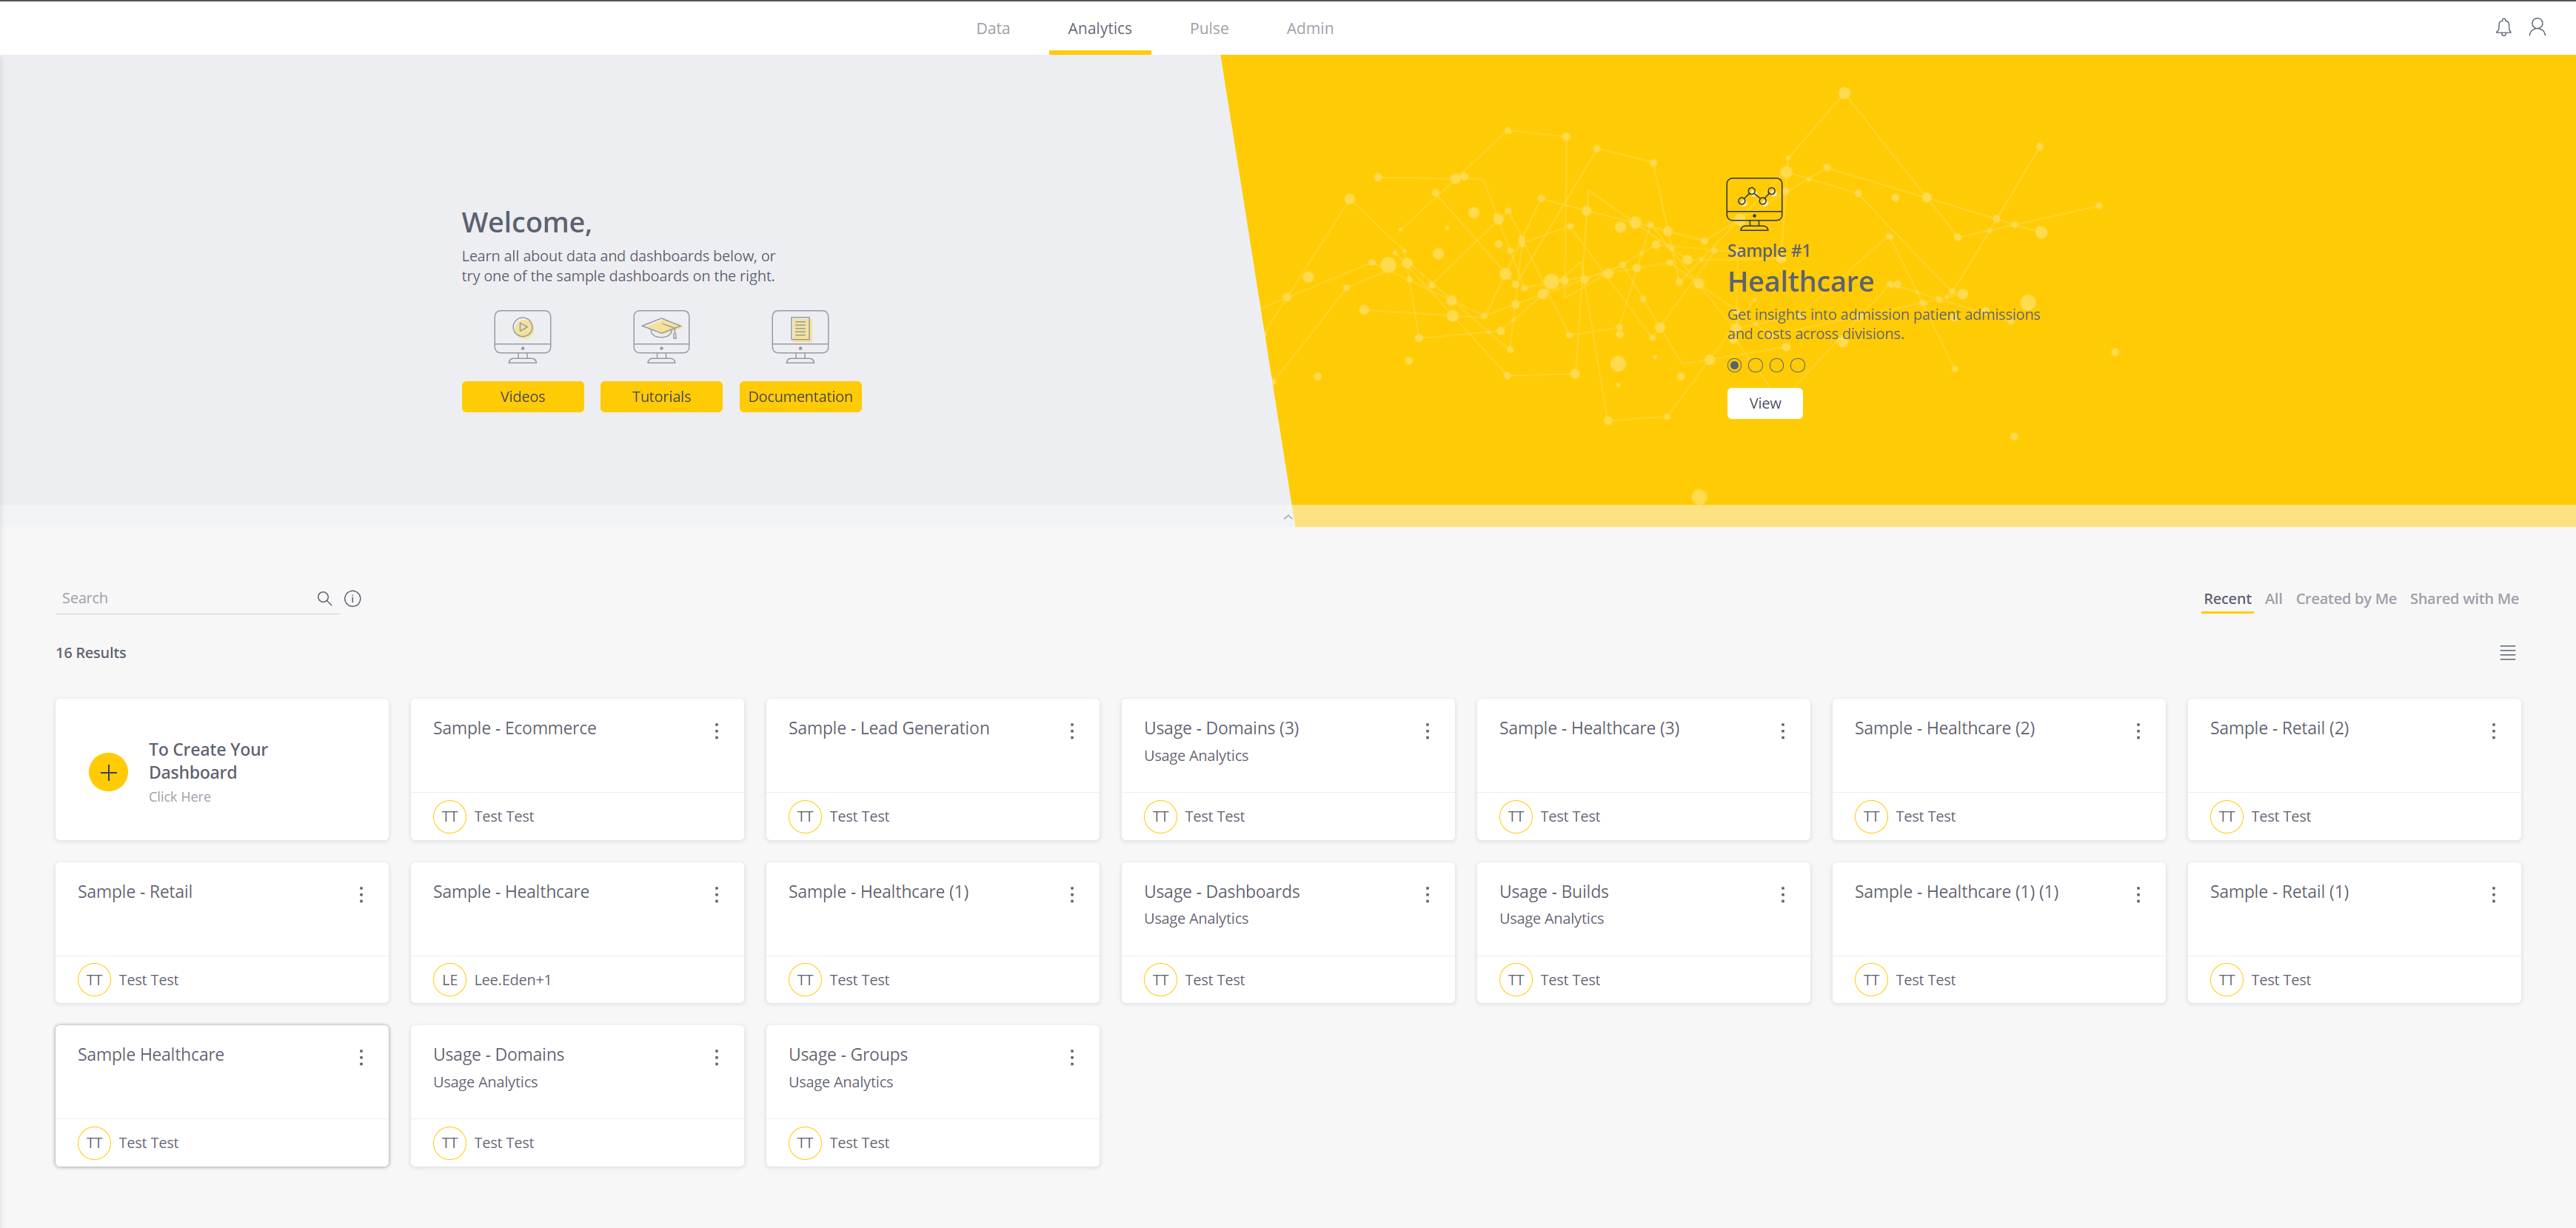Open options menu for Sample - Retail (1)

pyautogui.click(x=2493, y=894)
